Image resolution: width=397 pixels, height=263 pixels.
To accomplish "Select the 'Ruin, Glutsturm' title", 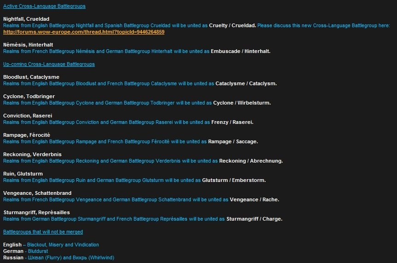I will [x=23, y=174].
